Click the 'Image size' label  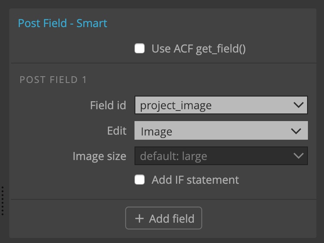(99, 156)
